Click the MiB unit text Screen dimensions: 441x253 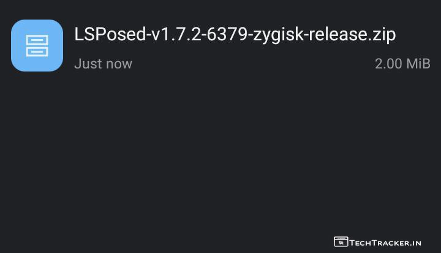point(418,64)
